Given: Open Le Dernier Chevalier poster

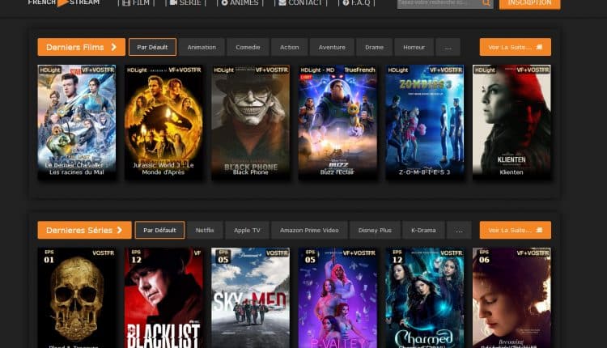Looking at the screenshot, I should click(x=77, y=121).
